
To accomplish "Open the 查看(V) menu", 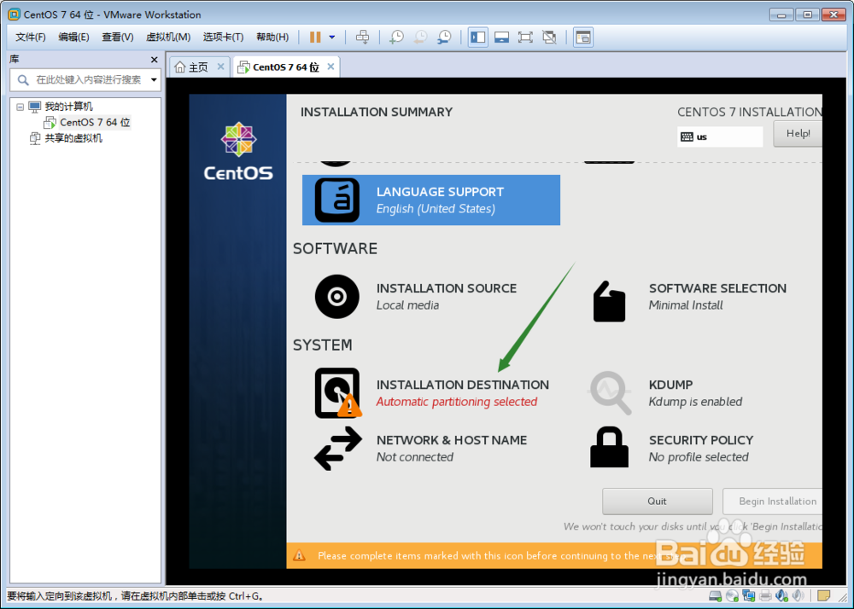I will coord(118,37).
